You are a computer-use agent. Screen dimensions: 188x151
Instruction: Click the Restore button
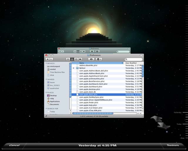coord(173,145)
